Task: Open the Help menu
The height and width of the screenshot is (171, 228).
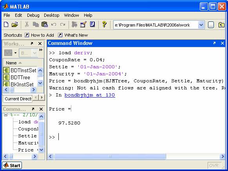Action: pos(88,15)
